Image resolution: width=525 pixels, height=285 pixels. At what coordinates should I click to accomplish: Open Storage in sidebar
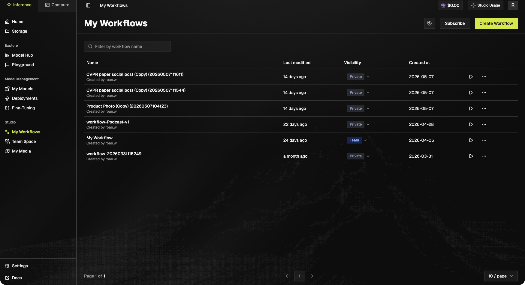point(16,31)
